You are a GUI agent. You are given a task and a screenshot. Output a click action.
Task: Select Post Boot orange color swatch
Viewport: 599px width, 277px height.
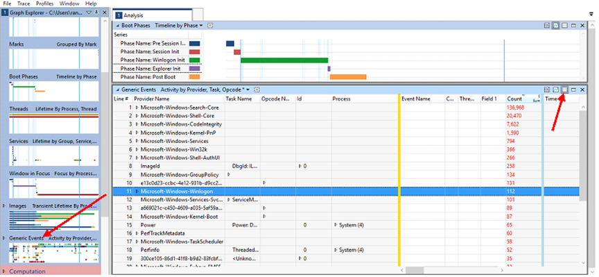click(195, 77)
